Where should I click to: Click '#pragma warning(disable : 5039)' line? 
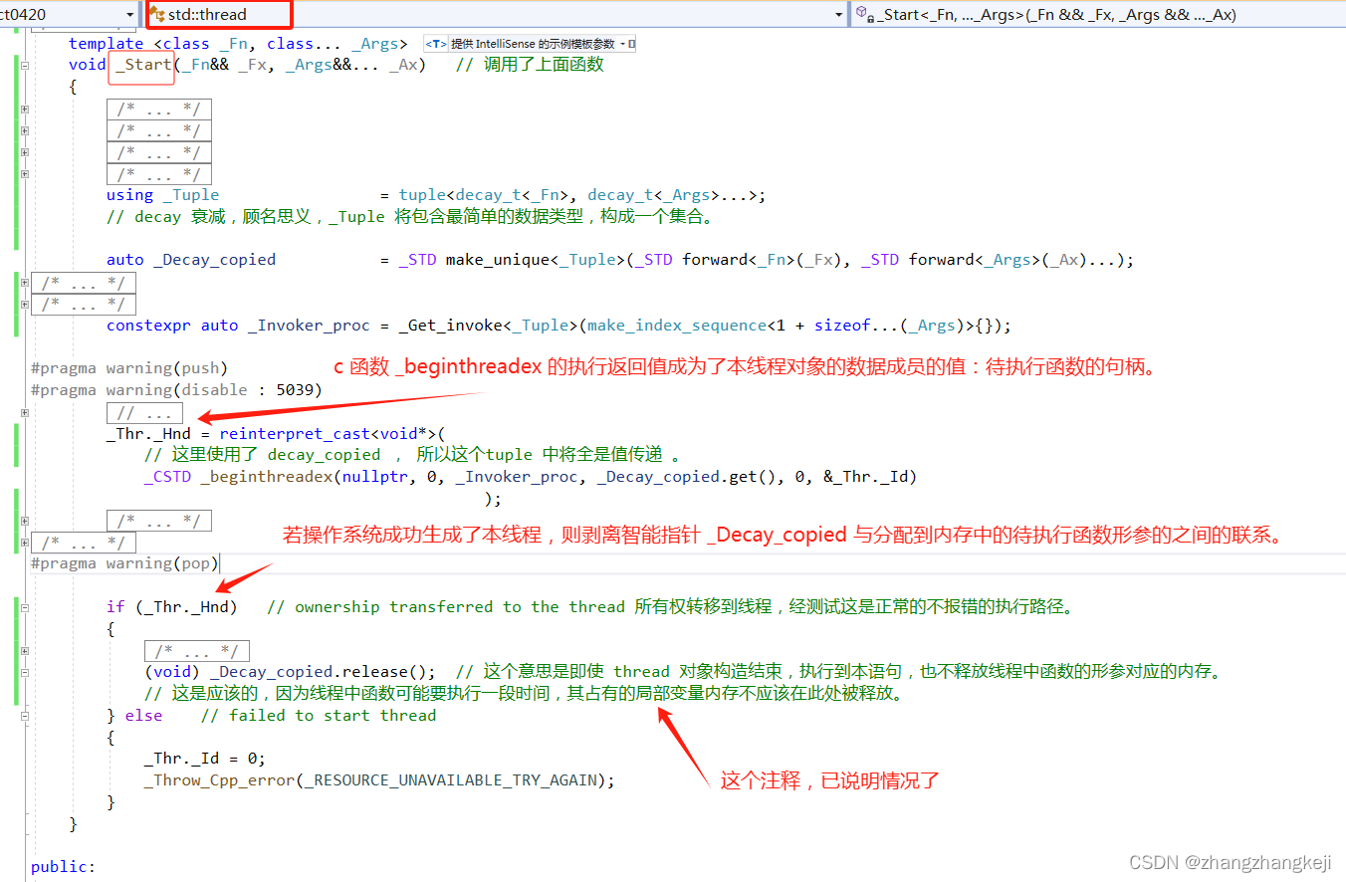177,390
